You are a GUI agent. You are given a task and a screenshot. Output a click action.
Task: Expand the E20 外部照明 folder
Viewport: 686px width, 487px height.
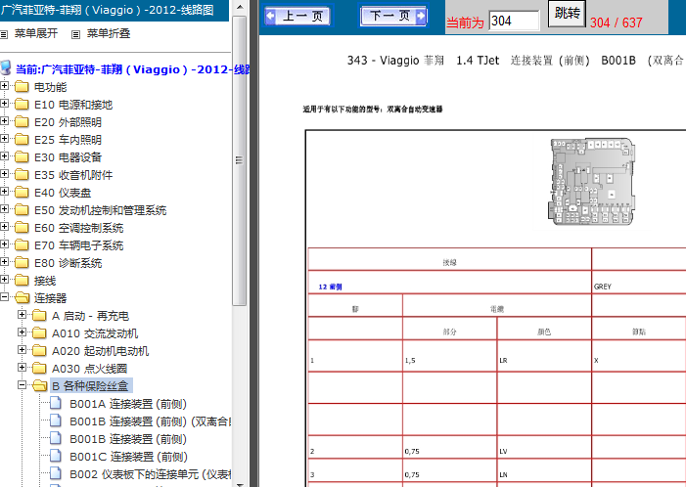click(4, 120)
